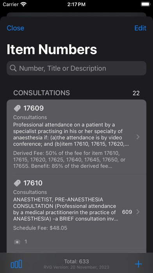Tap Edit to modify item list
The width and height of the screenshot is (153, 273).
point(141,28)
